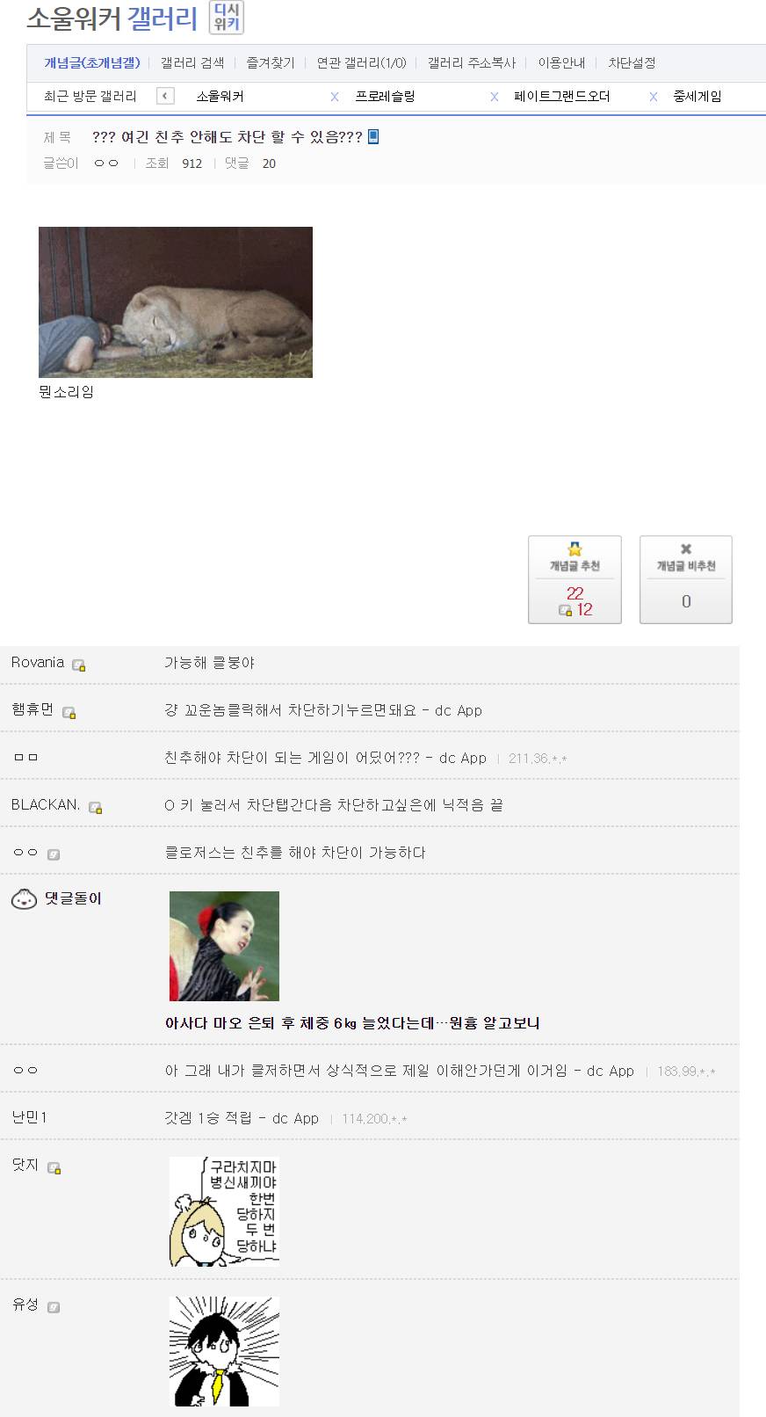Click the 댓글돌이 bun mascot icon
This screenshot has height=1417, width=766.
(24, 899)
